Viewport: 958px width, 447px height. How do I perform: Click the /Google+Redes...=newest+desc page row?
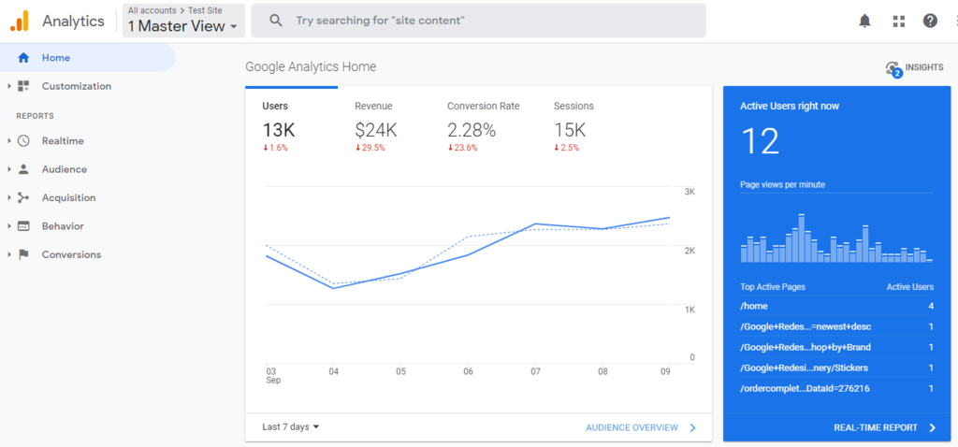coord(837,326)
